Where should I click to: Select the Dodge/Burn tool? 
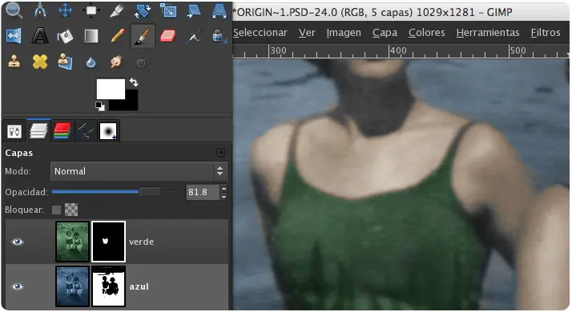coord(142,62)
